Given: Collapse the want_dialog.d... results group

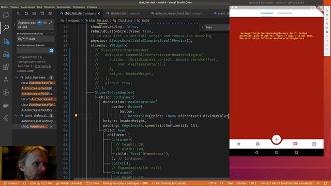Looking at the screenshot, I should pyautogui.click(x=17, y=116).
